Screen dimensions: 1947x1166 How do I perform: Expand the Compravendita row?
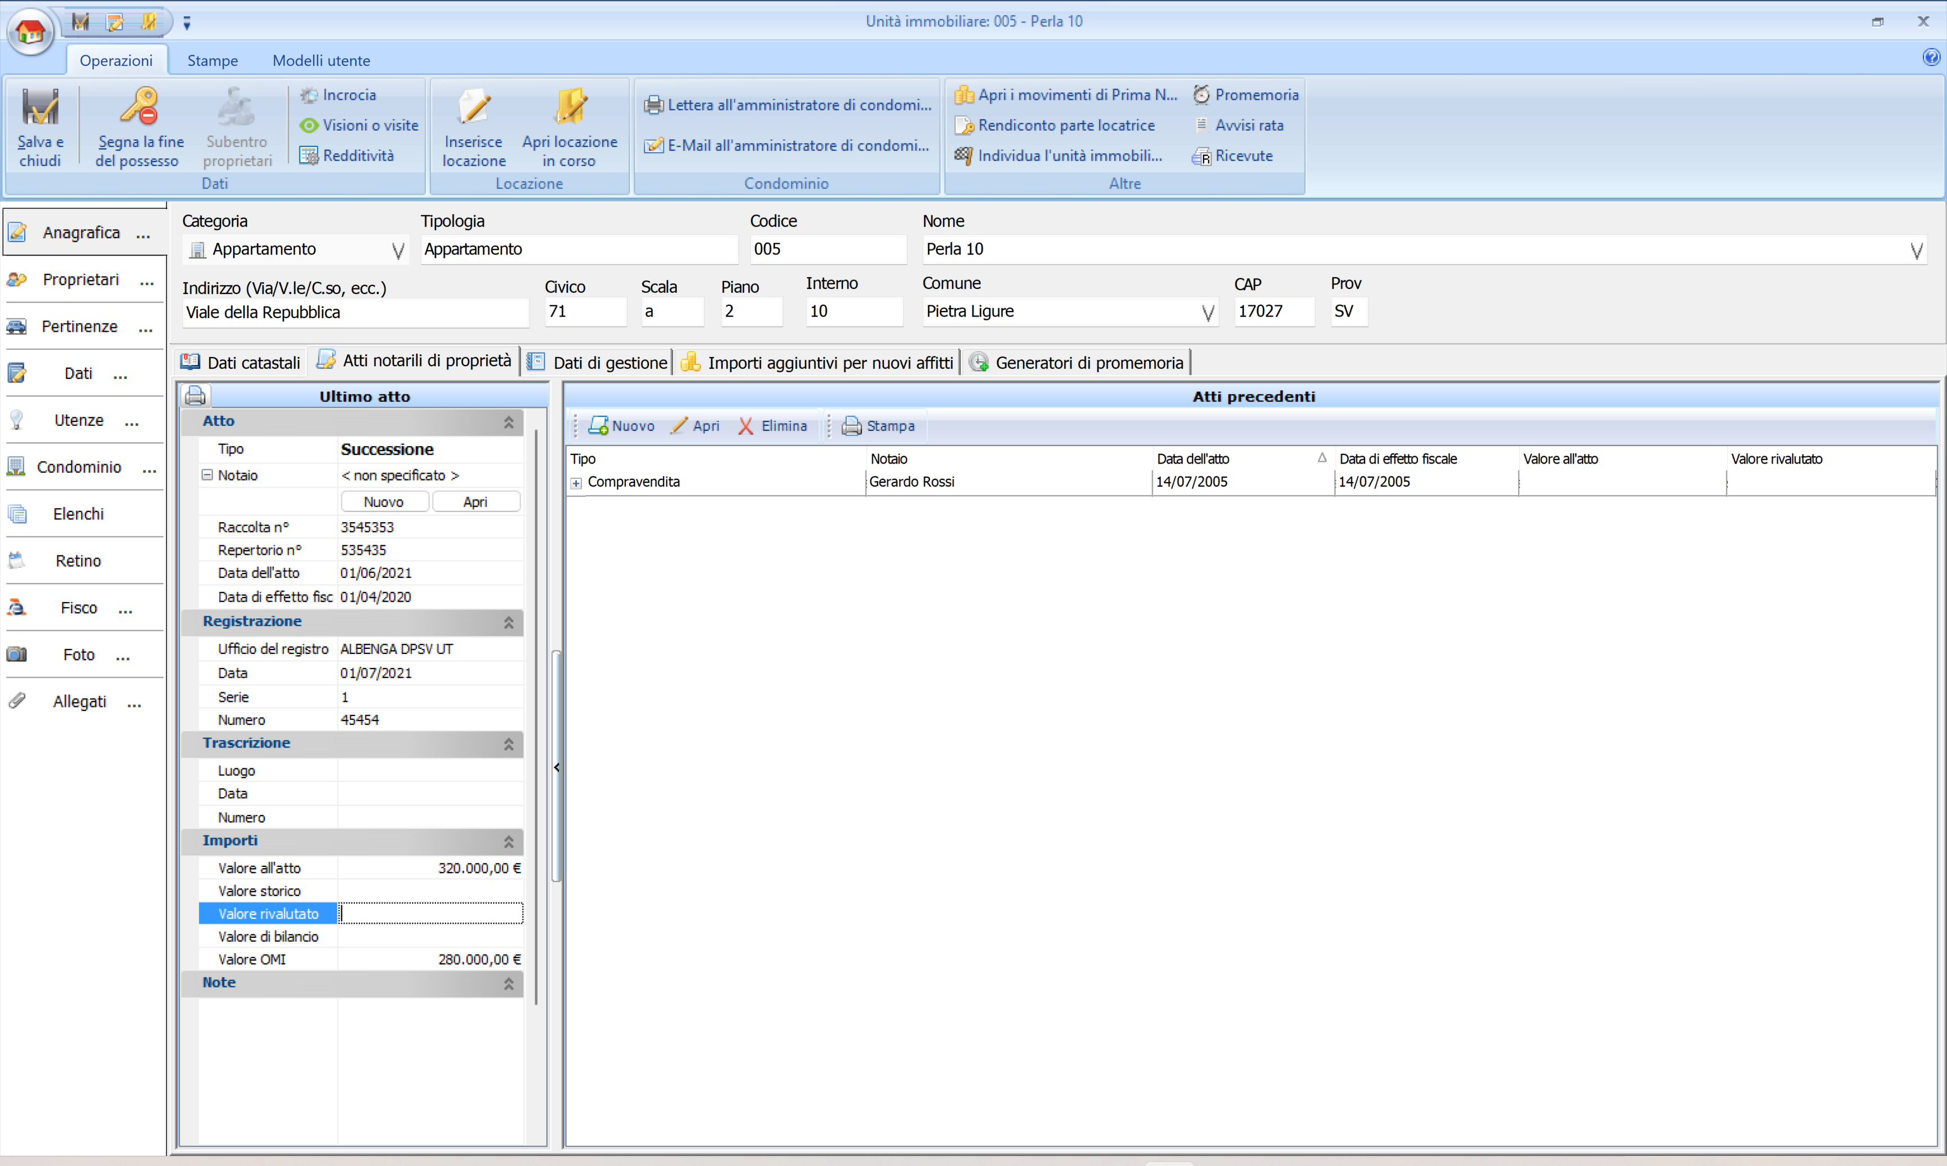tap(576, 483)
